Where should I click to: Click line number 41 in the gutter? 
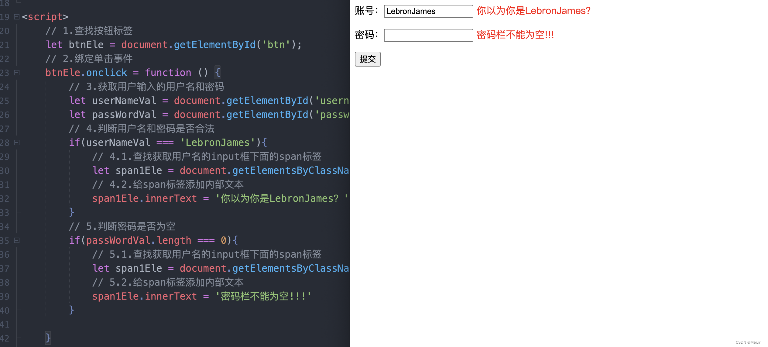pyautogui.click(x=5, y=324)
